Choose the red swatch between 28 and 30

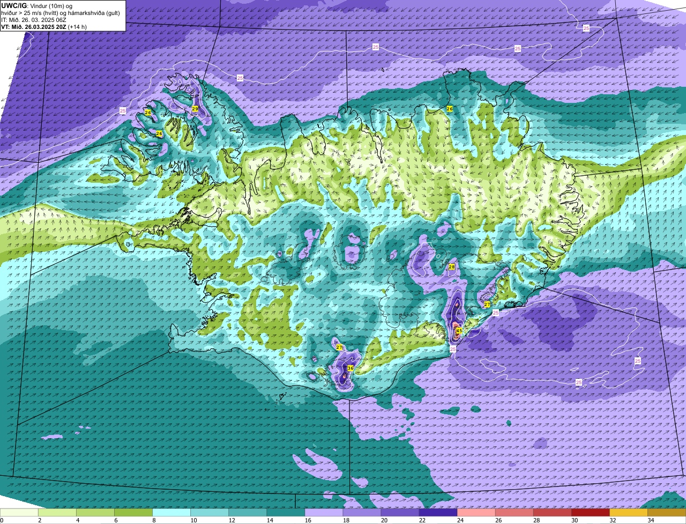coord(552,512)
